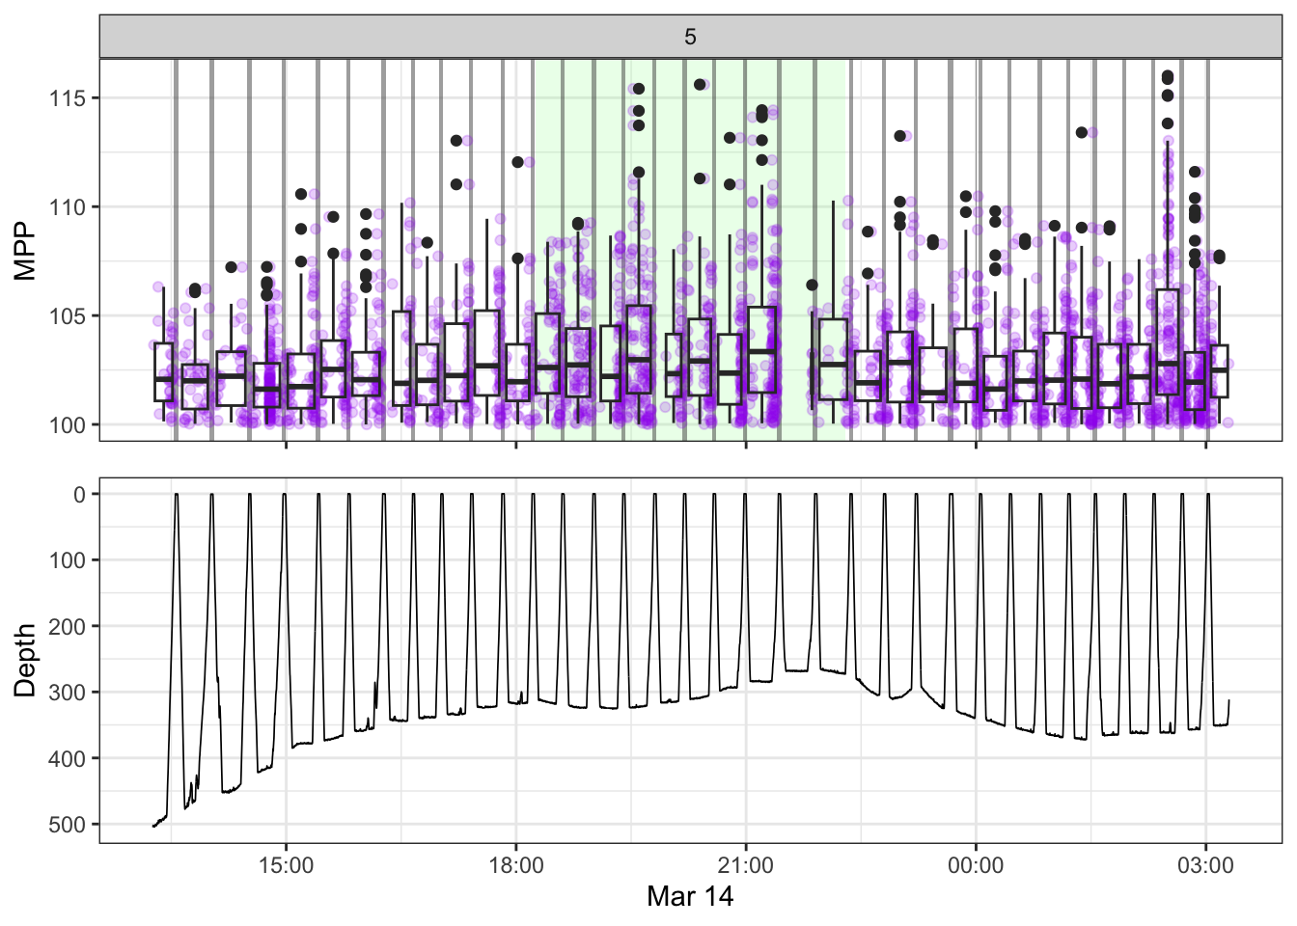Click the 110 tick on MPP axis
Viewport: 1297px width, 926px height.
[x=68, y=207]
